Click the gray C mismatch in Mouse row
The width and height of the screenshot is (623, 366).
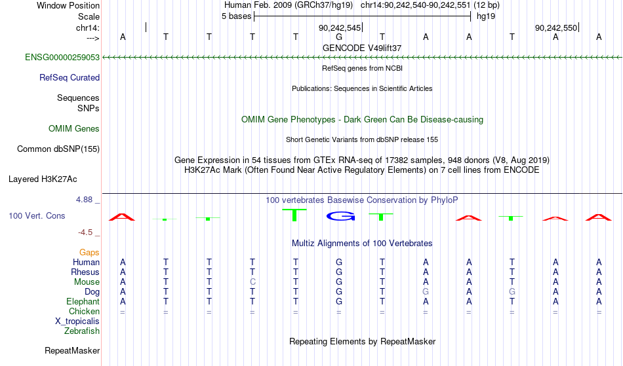pos(252,282)
